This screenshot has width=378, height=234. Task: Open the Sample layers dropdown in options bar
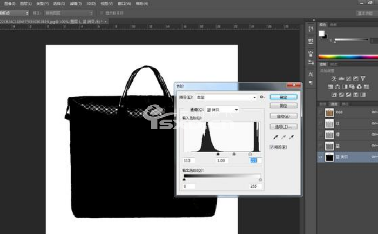pos(69,13)
